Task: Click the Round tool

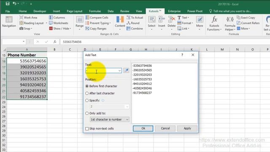Action: coord(133,23)
